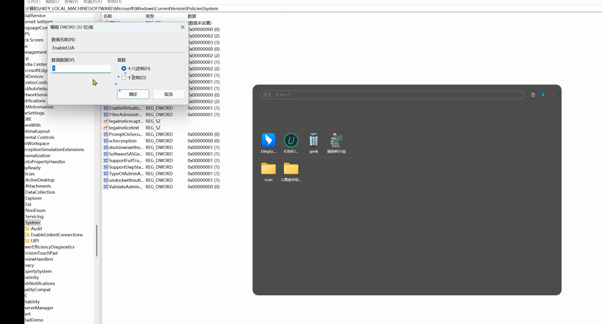This screenshot has width=602, height=324.
Task: Open the 收藏夹(A) favorites menu
Action: pyautogui.click(x=93, y=2)
